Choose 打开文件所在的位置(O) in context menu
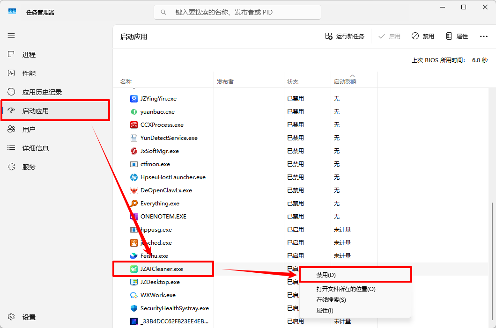496x328 pixels. pyautogui.click(x=355, y=289)
